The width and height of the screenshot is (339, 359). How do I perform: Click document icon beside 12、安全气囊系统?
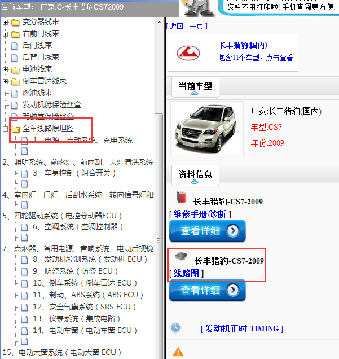click(24, 308)
